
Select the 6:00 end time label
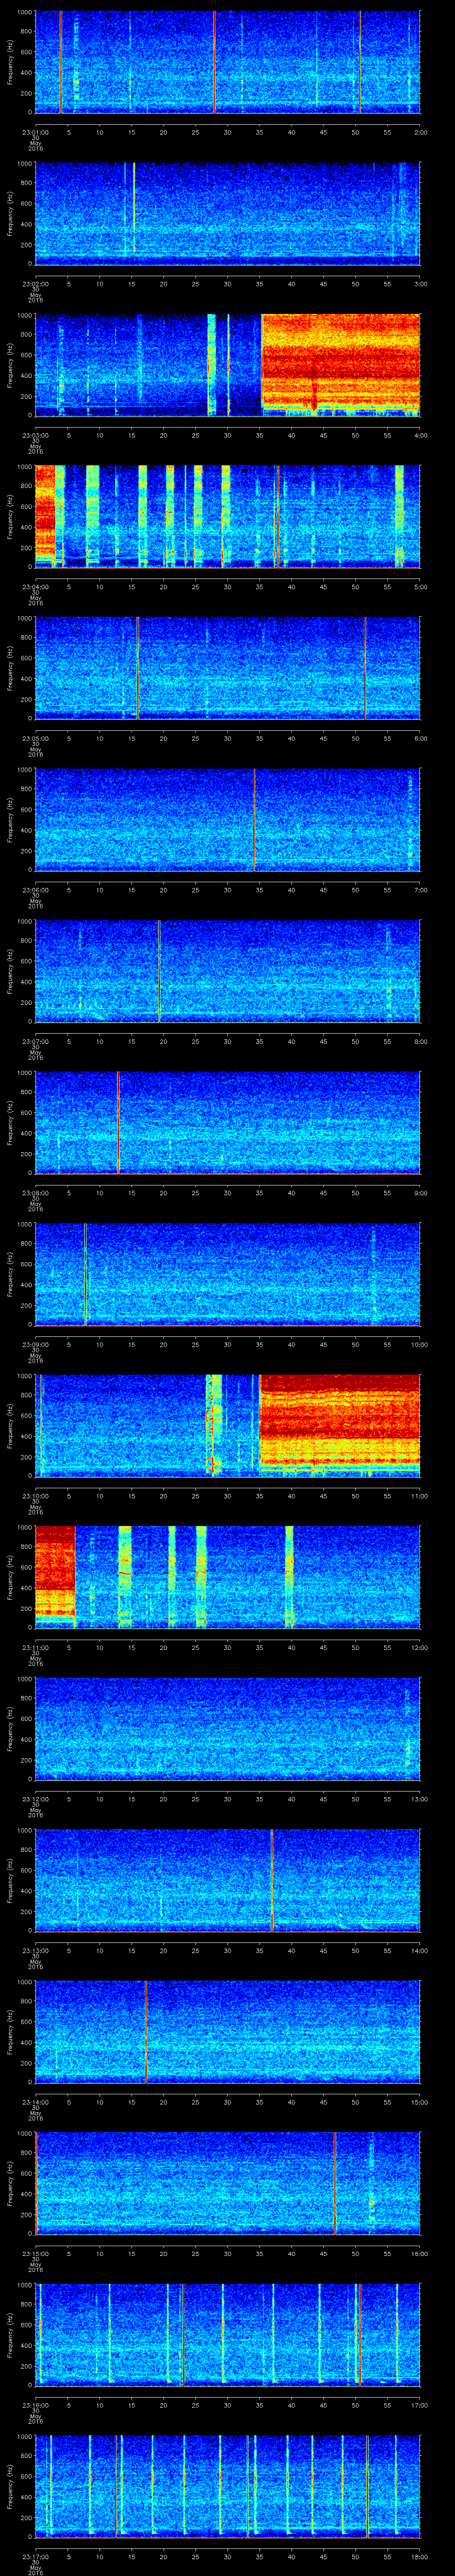(420, 738)
